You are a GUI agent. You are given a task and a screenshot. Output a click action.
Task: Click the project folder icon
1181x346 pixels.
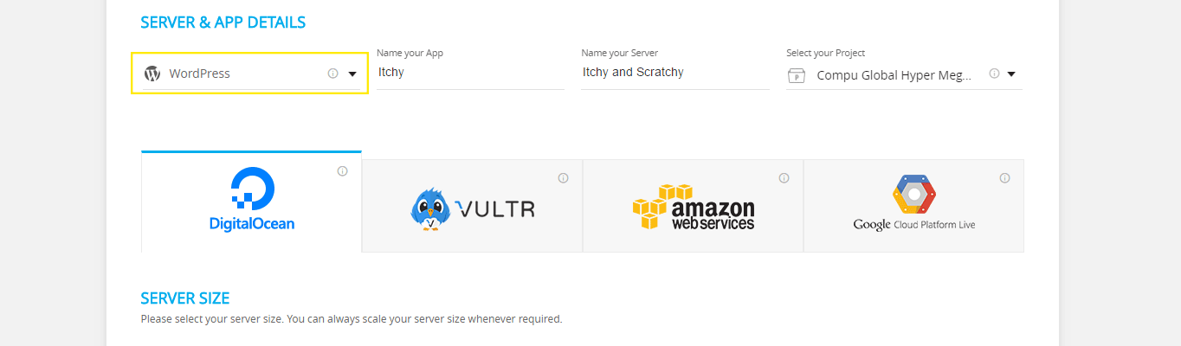[x=797, y=75]
